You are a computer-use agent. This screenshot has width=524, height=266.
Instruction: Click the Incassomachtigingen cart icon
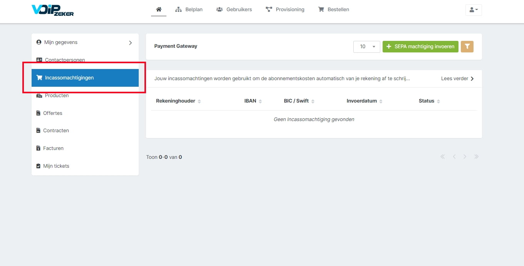[x=39, y=78]
